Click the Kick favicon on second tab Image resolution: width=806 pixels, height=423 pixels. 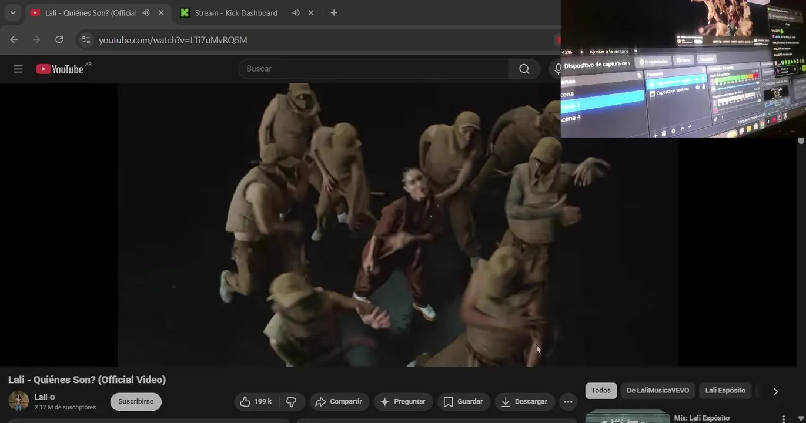(x=185, y=12)
